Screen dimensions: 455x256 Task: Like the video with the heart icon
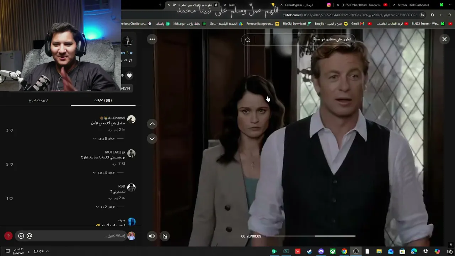pyautogui.click(x=129, y=75)
